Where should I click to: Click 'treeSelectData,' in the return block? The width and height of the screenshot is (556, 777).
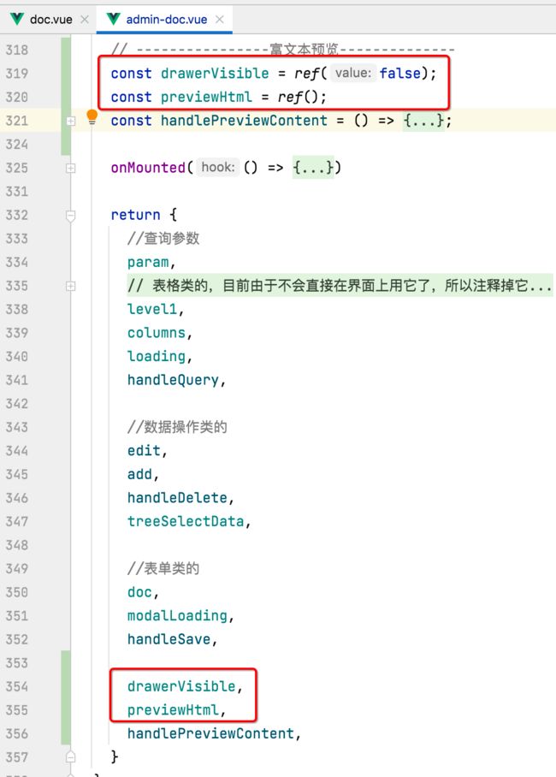click(x=189, y=521)
